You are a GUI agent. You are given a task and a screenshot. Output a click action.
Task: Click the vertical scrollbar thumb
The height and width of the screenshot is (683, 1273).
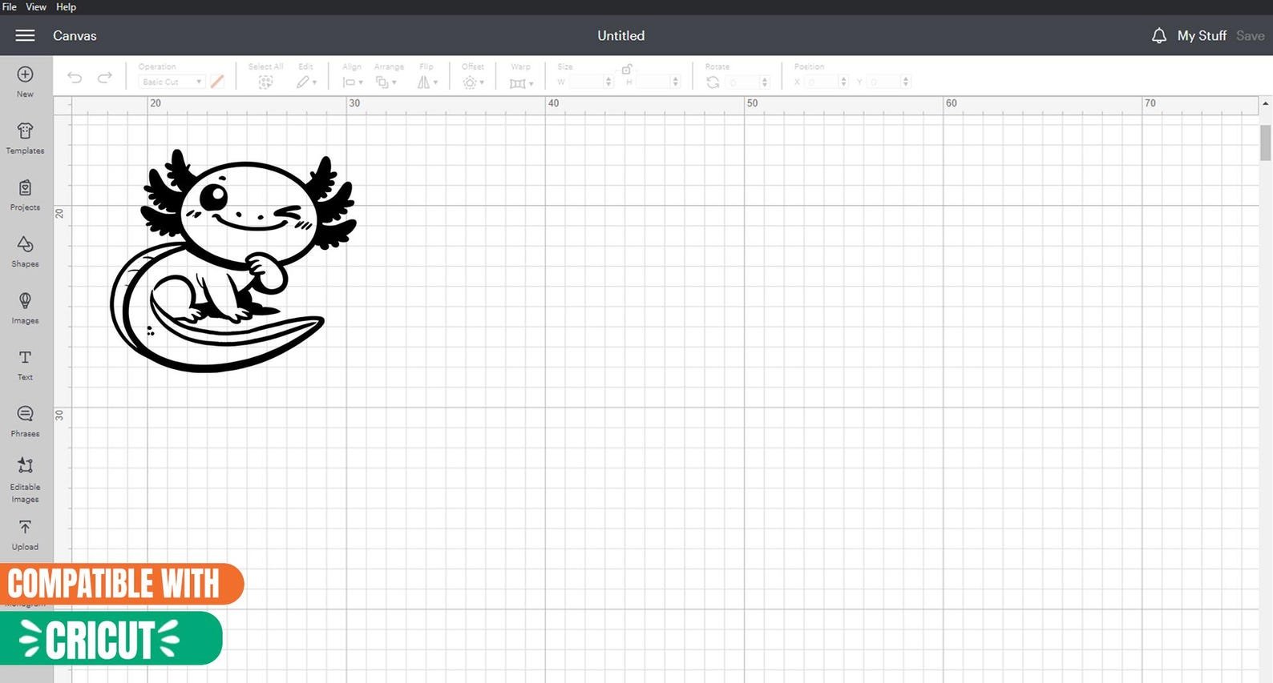click(1266, 143)
